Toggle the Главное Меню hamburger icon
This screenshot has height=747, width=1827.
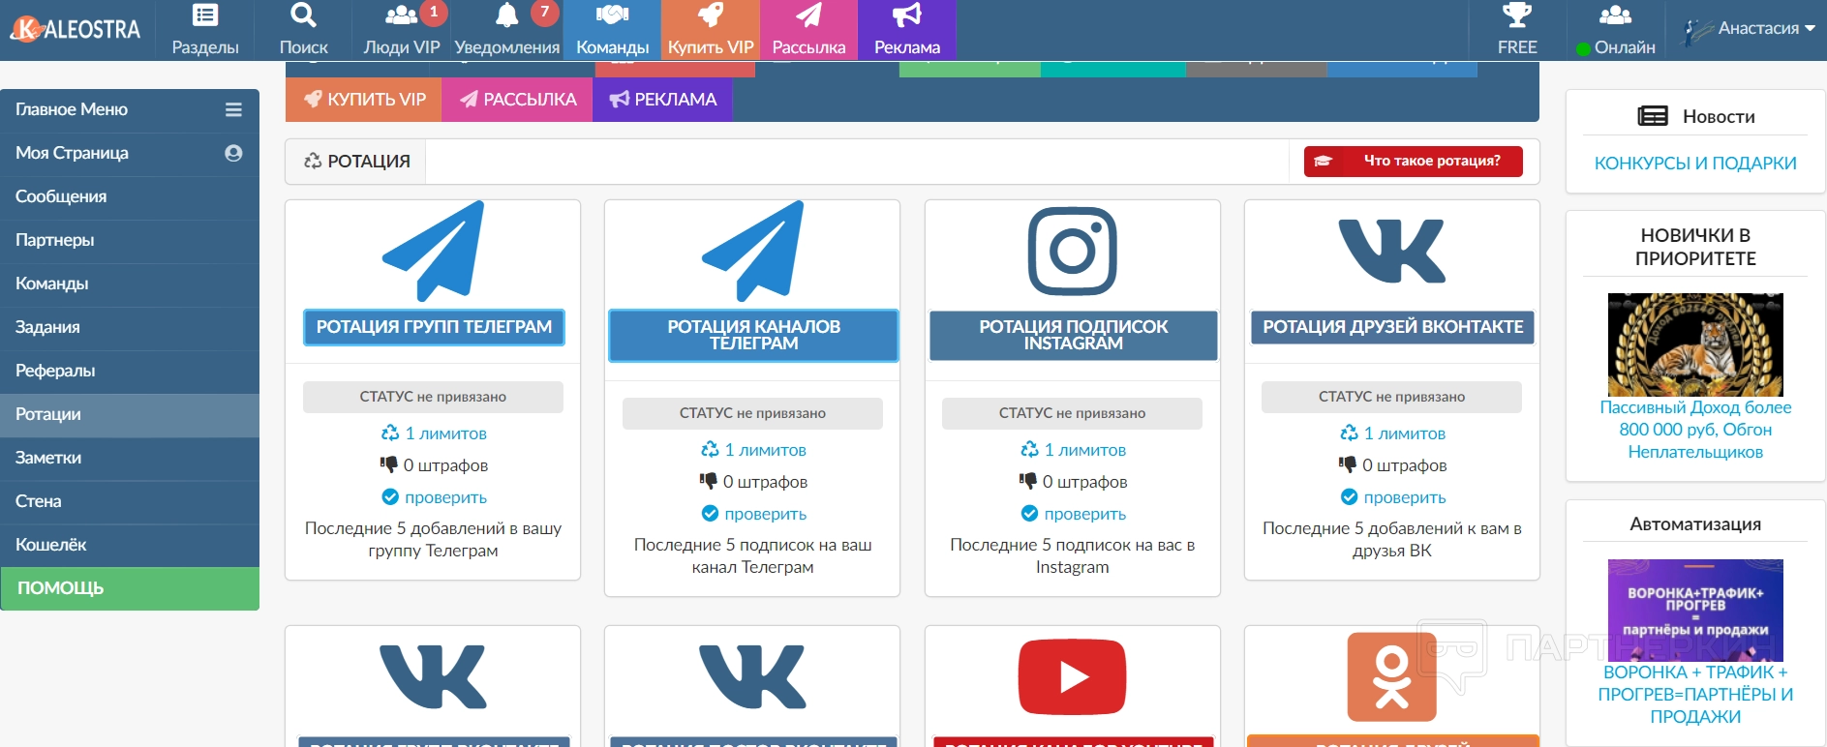pos(233,109)
